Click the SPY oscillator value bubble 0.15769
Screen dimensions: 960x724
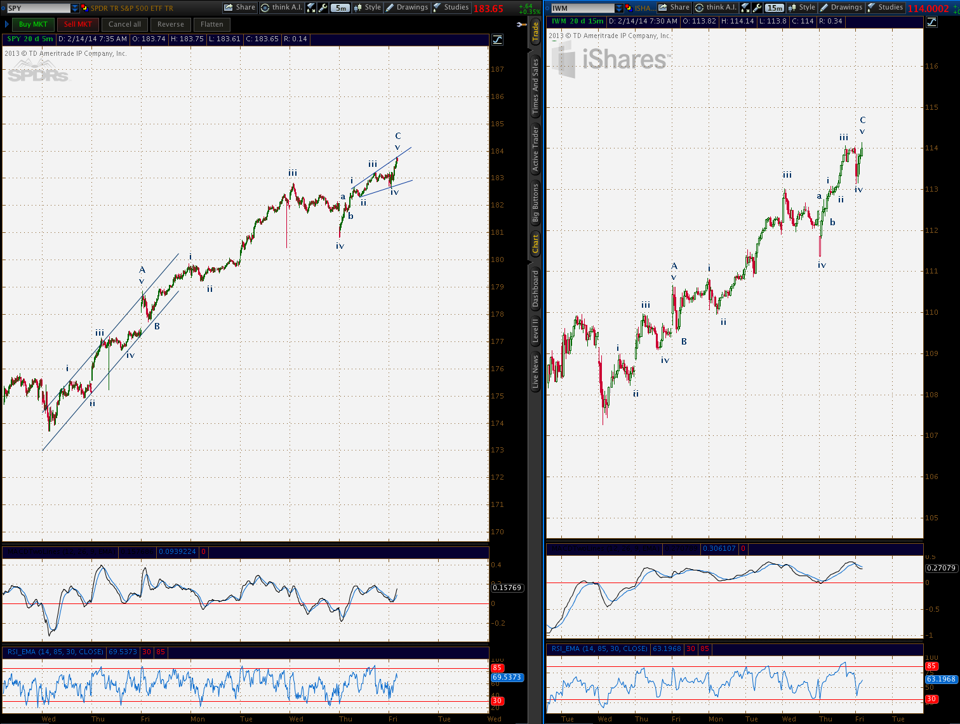click(507, 588)
